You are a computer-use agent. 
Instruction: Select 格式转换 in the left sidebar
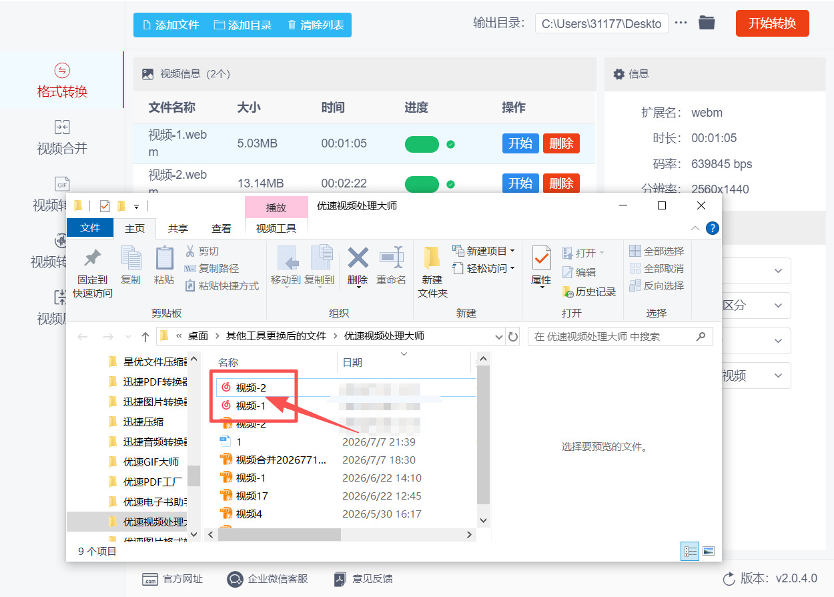(62, 81)
